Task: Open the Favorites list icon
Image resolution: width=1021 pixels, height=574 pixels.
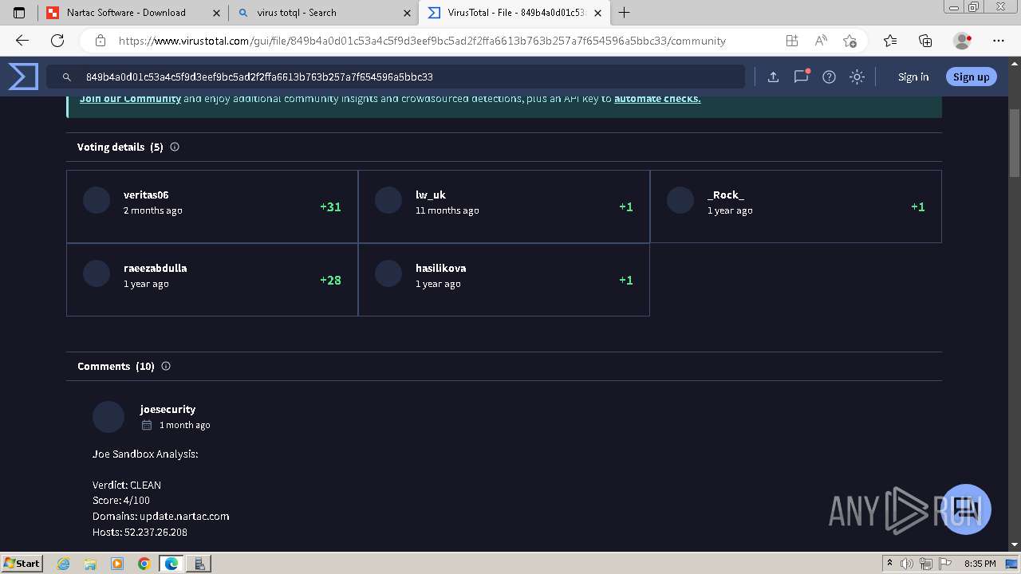Action: (890, 41)
